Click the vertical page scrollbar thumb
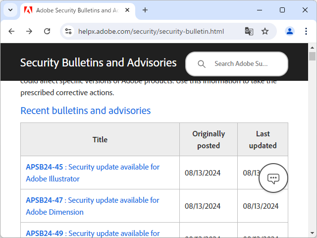This screenshot has height=238, width=317. 312,56
